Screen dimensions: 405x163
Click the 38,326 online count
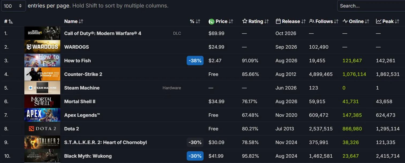coord(351,142)
